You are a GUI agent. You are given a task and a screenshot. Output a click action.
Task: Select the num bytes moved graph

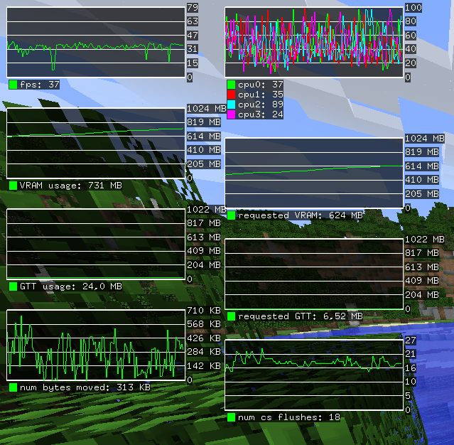tap(95, 345)
